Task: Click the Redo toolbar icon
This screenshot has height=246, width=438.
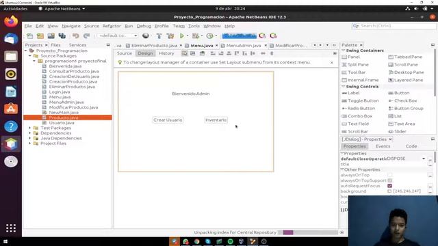Action: point(87,36)
